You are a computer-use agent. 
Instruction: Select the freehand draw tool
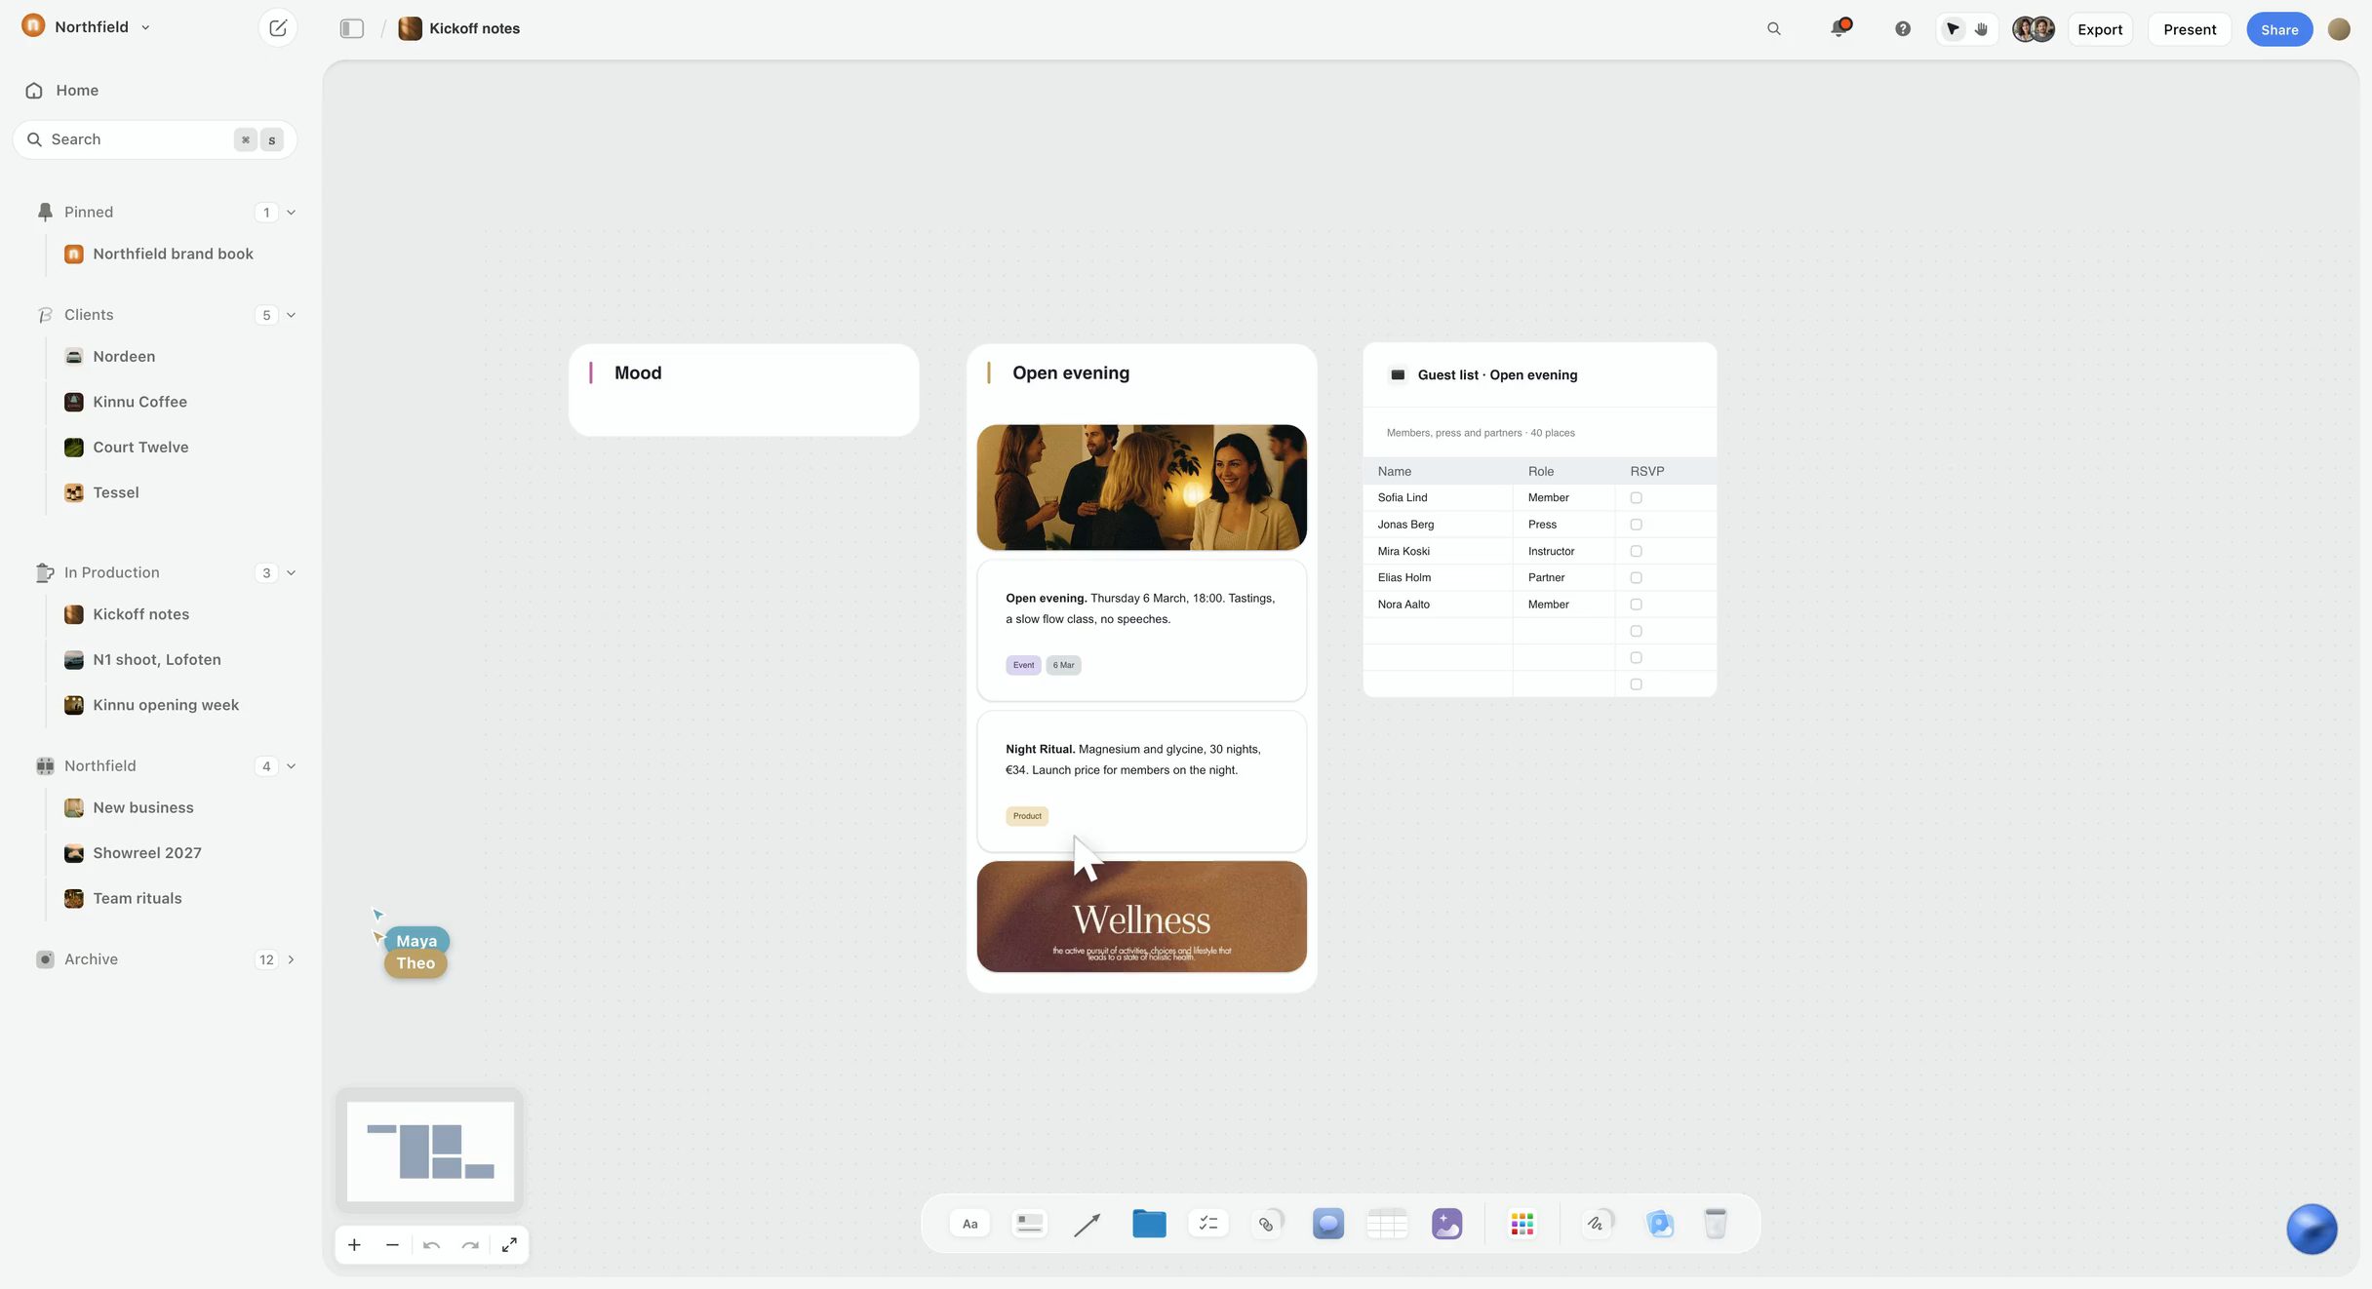1598,1223
